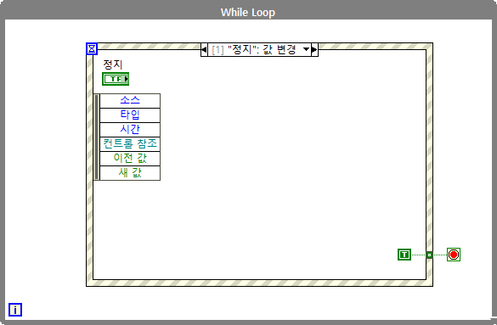The width and height of the screenshot is (497, 325).
Task: Select the 새 값 event data node
Action: 130,173
